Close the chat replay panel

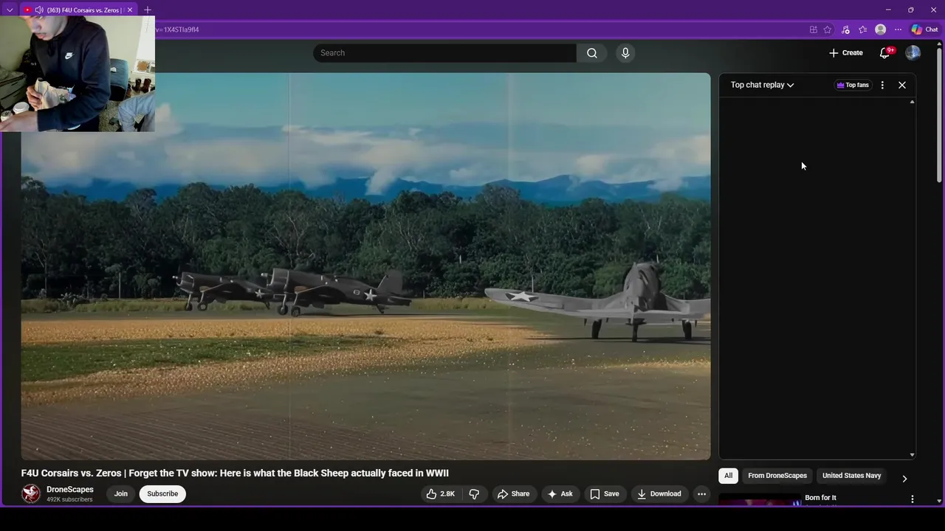(x=902, y=85)
